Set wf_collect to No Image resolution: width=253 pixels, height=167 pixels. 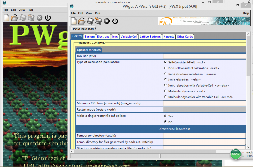165,122
